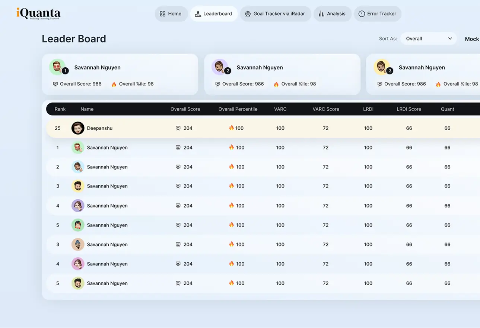
Task: Click the score icon in Deepanshu's row
Action: (x=178, y=128)
